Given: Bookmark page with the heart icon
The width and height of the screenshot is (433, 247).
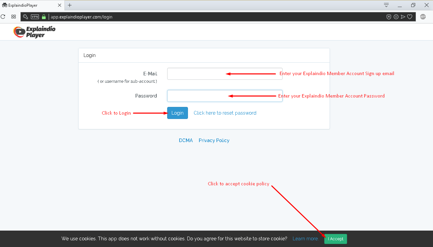Looking at the screenshot, I should coord(410,17).
